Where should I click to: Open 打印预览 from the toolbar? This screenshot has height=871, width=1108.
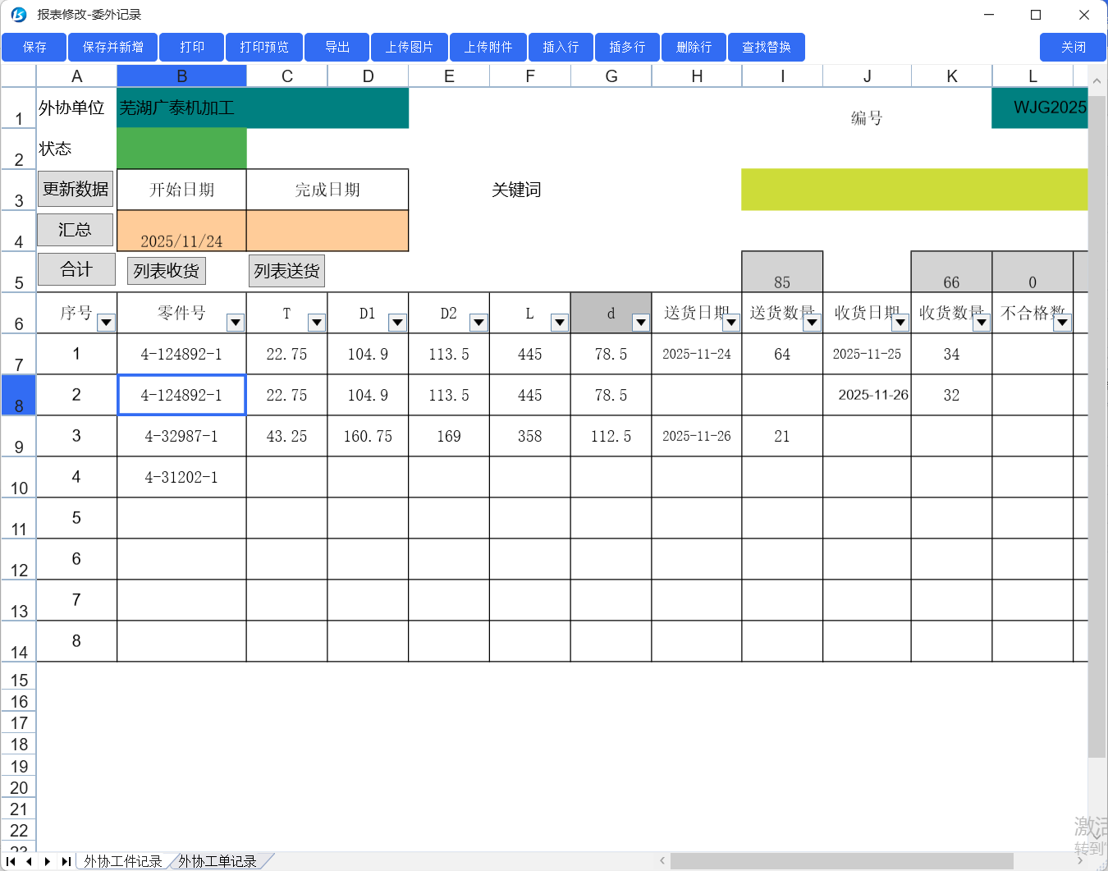[x=264, y=48]
